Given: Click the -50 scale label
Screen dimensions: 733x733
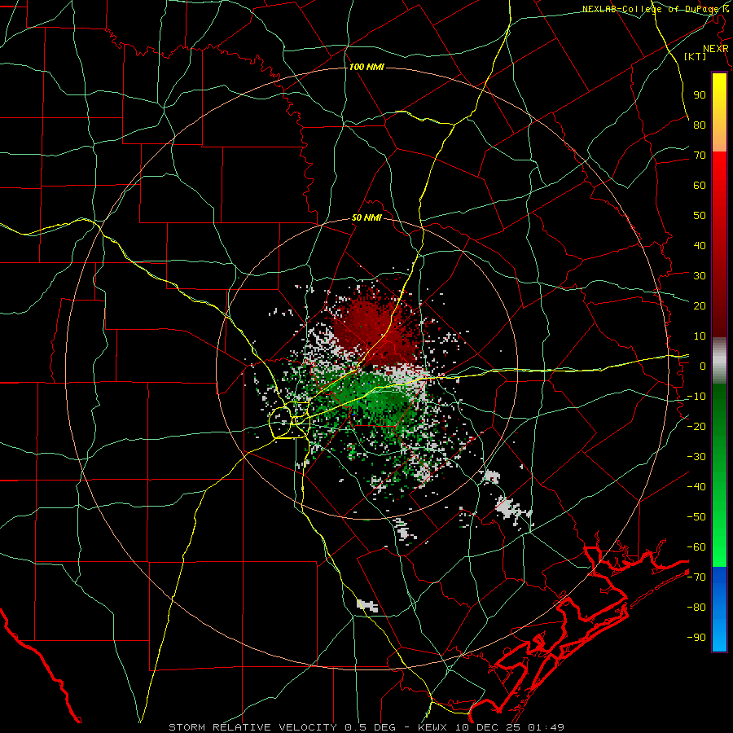Looking at the screenshot, I should coord(696,517).
